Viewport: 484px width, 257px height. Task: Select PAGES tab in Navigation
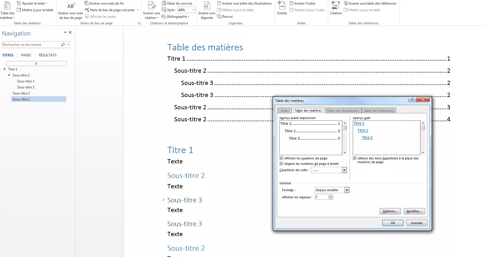(x=26, y=55)
